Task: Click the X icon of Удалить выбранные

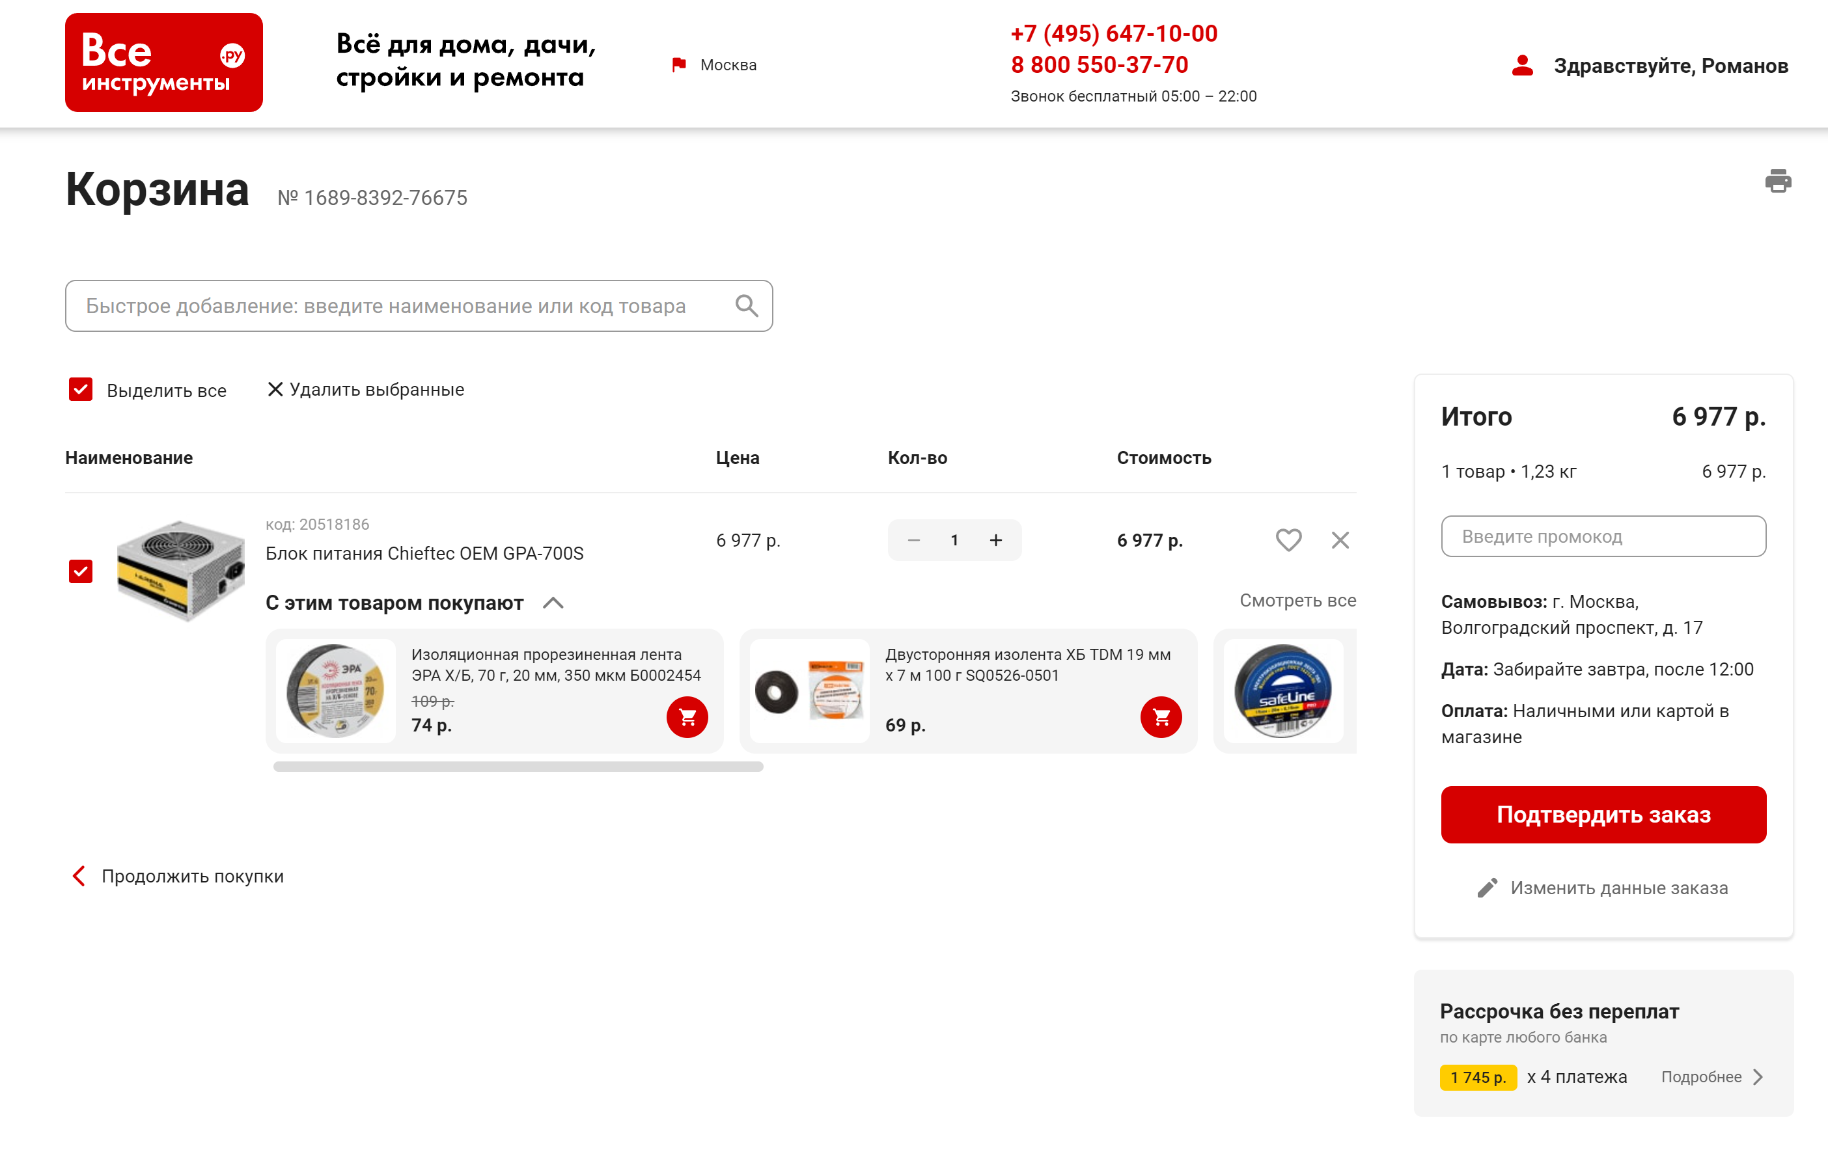Action: 275,389
